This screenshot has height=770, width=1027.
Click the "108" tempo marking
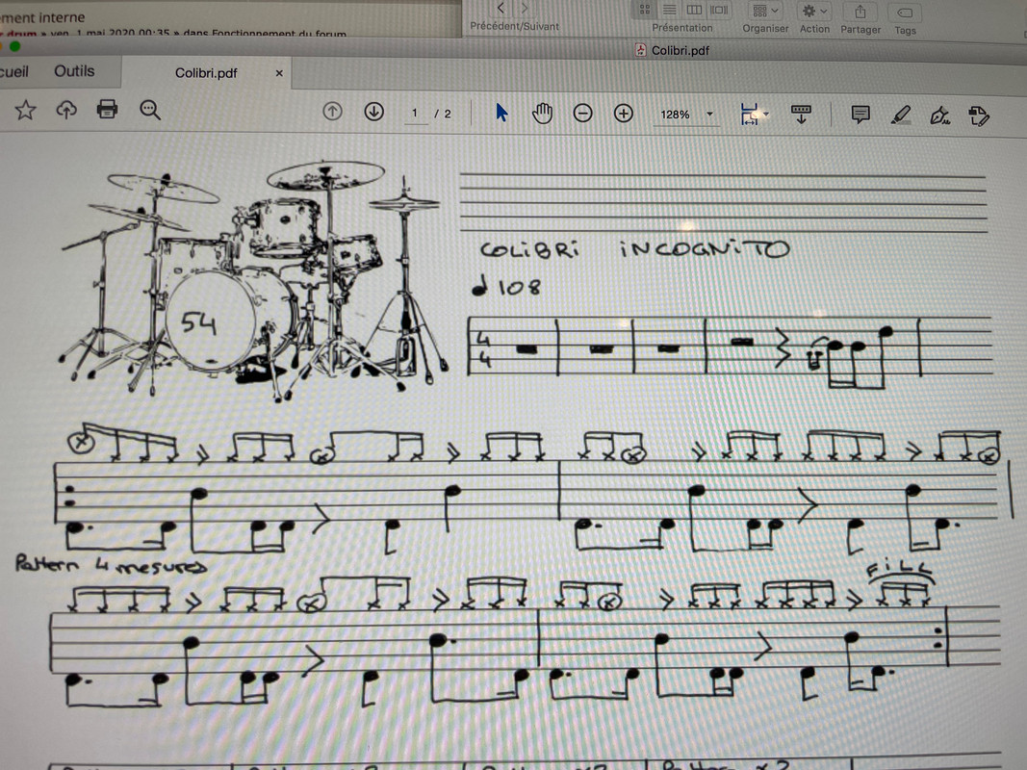click(x=519, y=288)
